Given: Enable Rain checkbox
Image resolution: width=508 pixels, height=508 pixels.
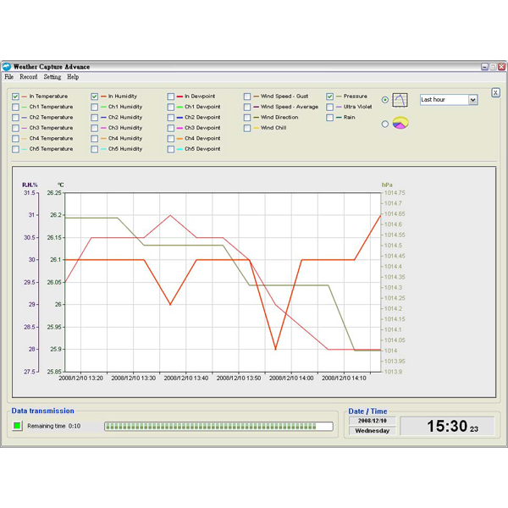Looking at the screenshot, I should click(x=330, y=118).
